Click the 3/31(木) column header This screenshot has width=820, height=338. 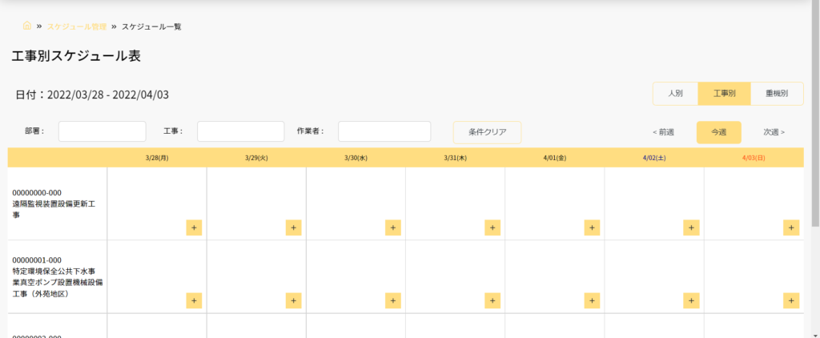pos(455,158)
